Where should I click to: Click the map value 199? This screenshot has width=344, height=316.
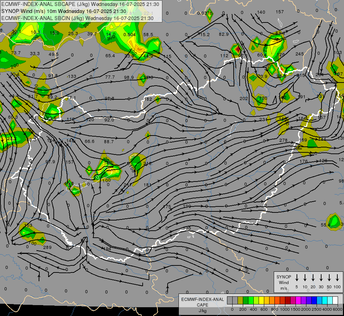point(187,206)
